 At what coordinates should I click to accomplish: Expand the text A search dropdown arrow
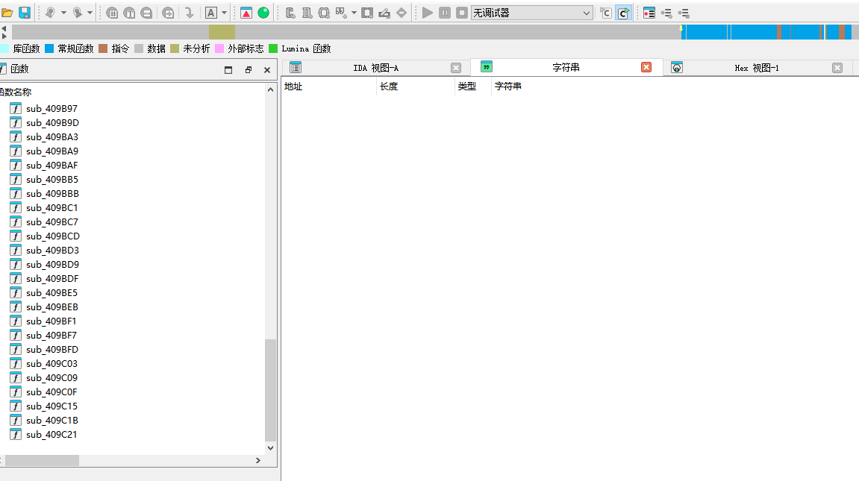tap(224, 13)
